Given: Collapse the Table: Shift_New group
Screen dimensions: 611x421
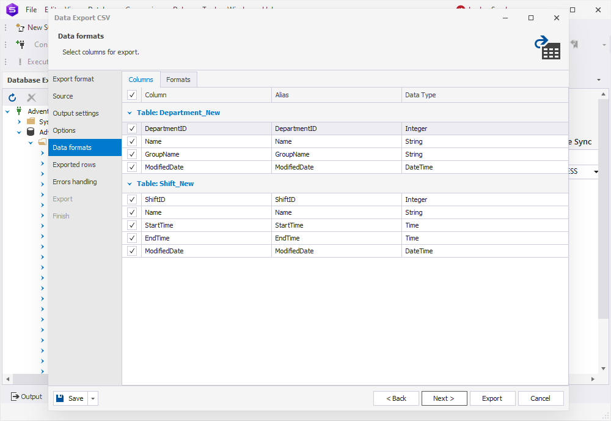Looking at the screenshot, I should [x=130, y=184].
